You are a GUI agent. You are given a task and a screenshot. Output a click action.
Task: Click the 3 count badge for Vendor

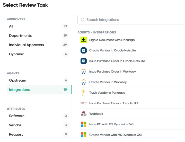(66, 125)
